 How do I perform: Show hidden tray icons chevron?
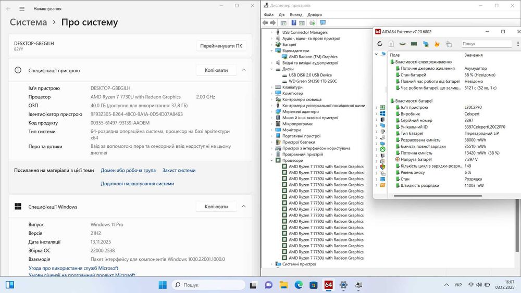(x=446, y=285)
